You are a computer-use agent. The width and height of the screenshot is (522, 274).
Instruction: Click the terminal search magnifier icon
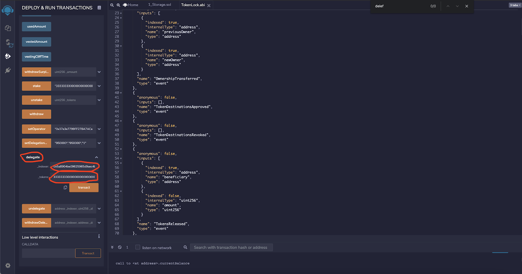pos(185,247)
